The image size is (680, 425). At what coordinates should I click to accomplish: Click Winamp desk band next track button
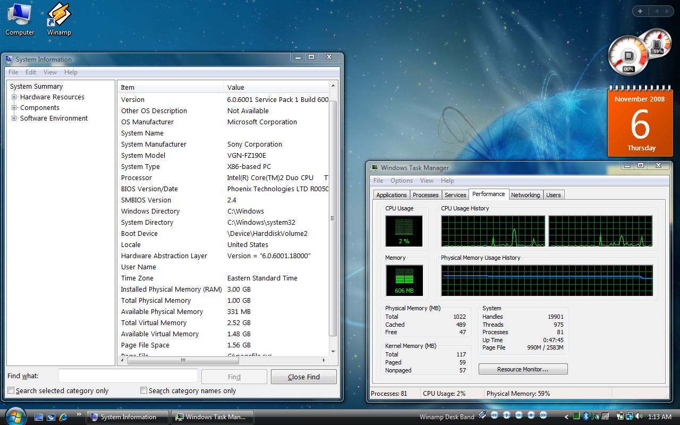543,415
